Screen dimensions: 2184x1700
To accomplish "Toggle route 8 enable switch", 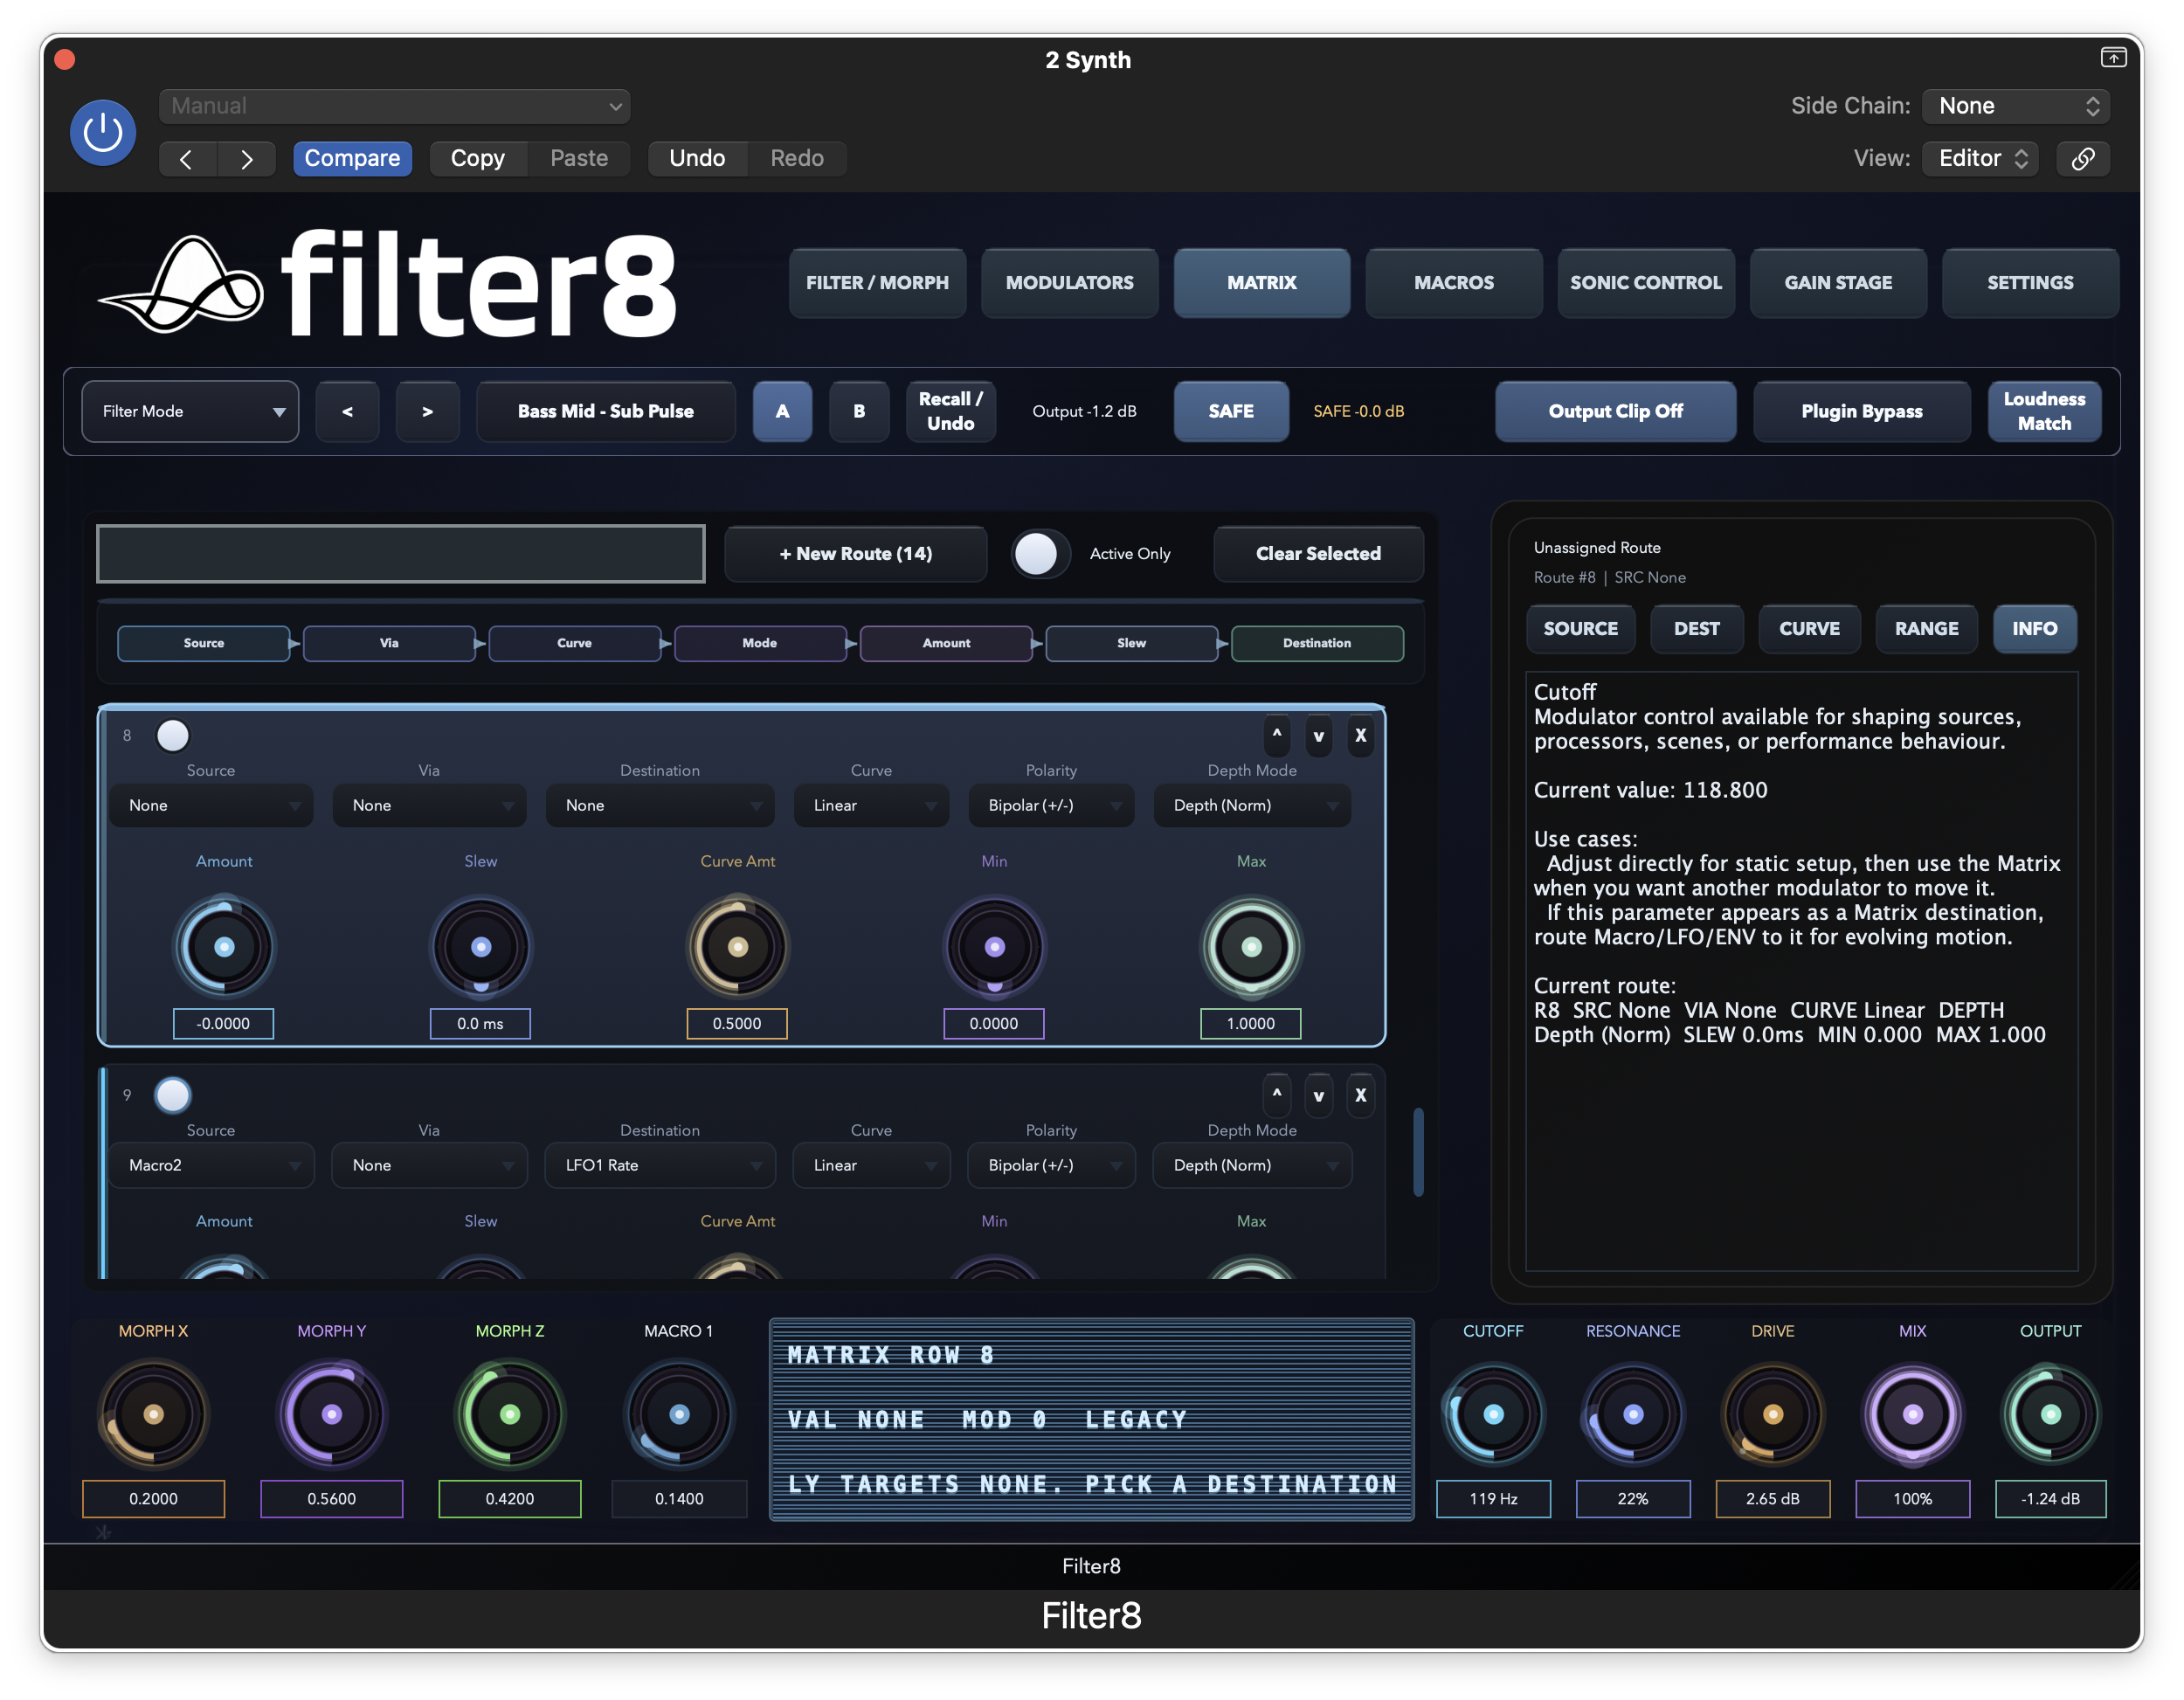I will pyautogui.click(x=173, y=736).
